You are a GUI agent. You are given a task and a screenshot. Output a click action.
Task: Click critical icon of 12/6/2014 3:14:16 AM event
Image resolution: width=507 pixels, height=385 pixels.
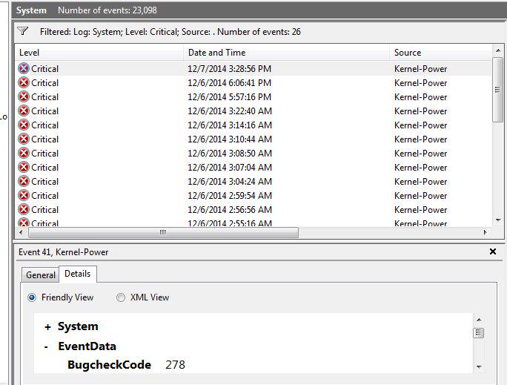click(x=24, y=125)
